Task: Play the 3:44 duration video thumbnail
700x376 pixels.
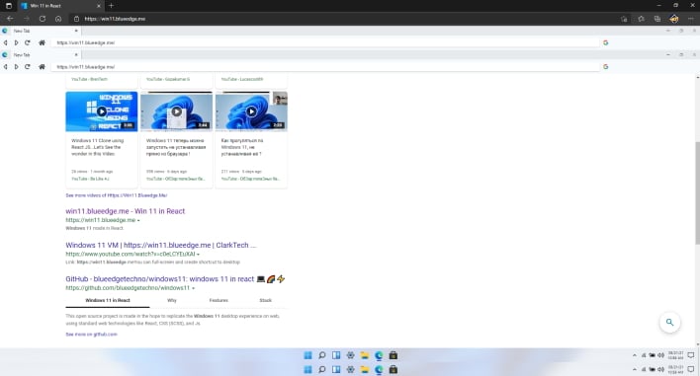Action: 177,112
